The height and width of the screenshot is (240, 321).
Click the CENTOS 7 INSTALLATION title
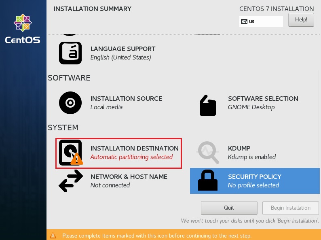pyautogui.click(x=277, y=9)
